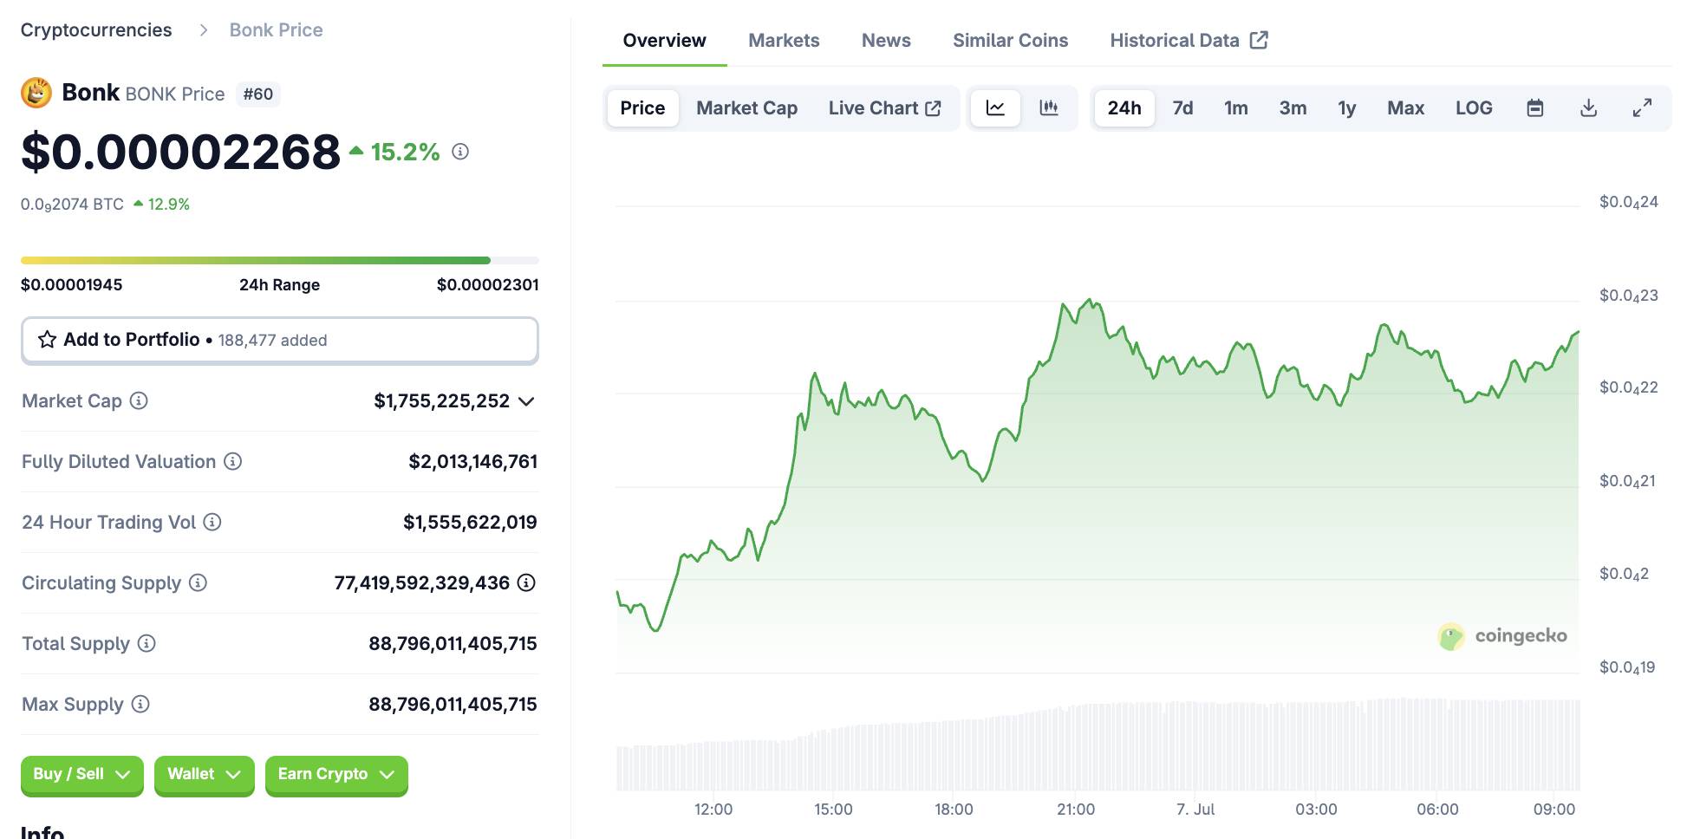
Task: Expand the Market Cap value chevron
Action: point(526,401)
